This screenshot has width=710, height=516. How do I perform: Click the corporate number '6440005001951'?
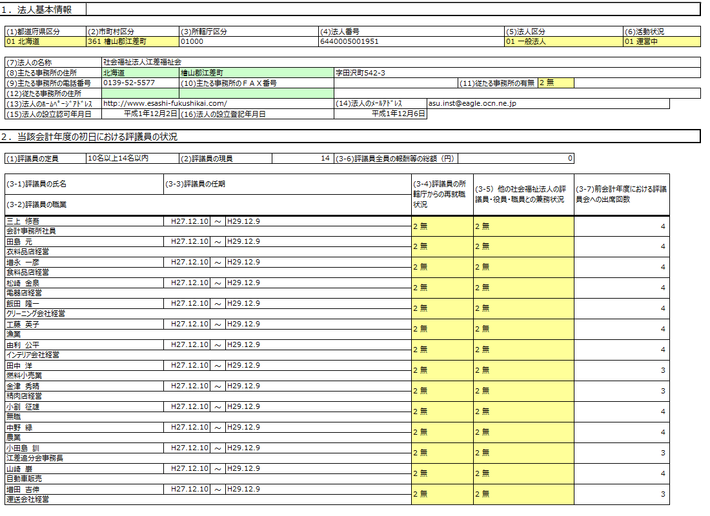click(412, 42)
